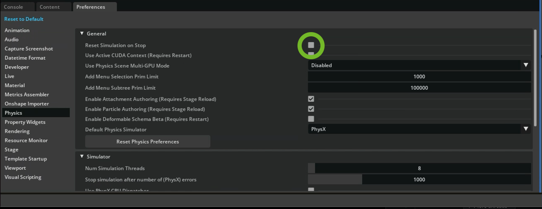Switch to the Content tab
Image resolution: width=542 pixels, height=209 pixels.
pos(53,7)
